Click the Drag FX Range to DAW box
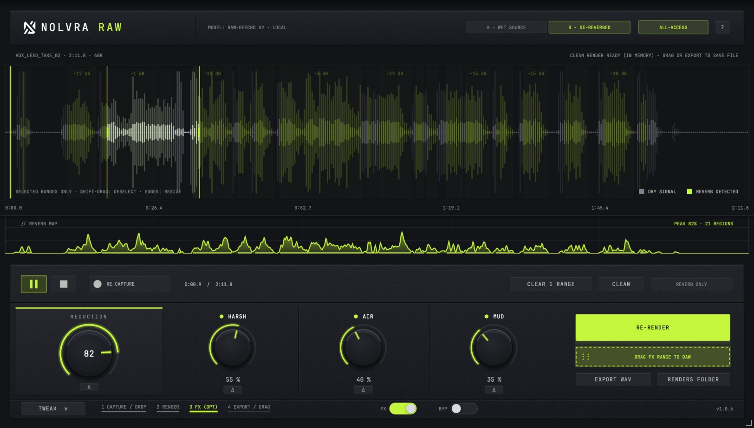The height and width of the screenshot is (428, 754). coord(653,357)
